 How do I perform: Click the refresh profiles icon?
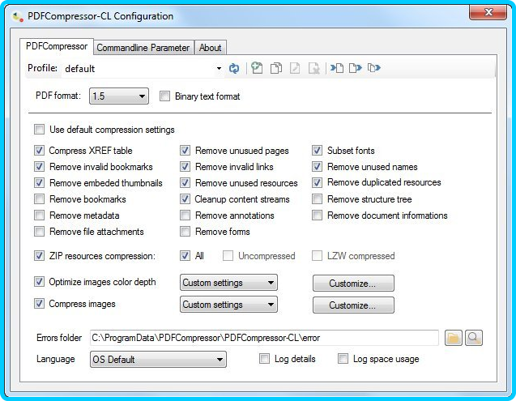click(234, 68)
